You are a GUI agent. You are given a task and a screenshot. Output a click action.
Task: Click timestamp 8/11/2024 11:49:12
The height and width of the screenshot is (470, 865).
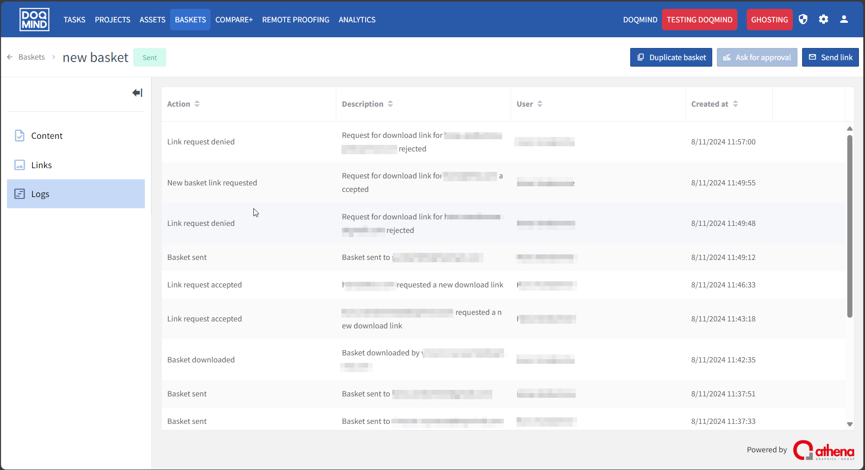pyautogui.click(x=723, y=257)
